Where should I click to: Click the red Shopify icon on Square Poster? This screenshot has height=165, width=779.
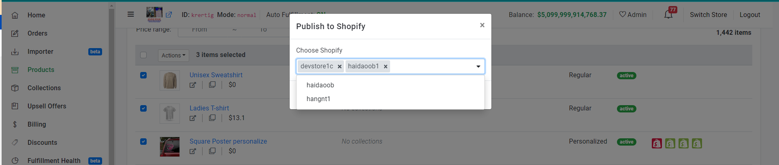(657, 143)
